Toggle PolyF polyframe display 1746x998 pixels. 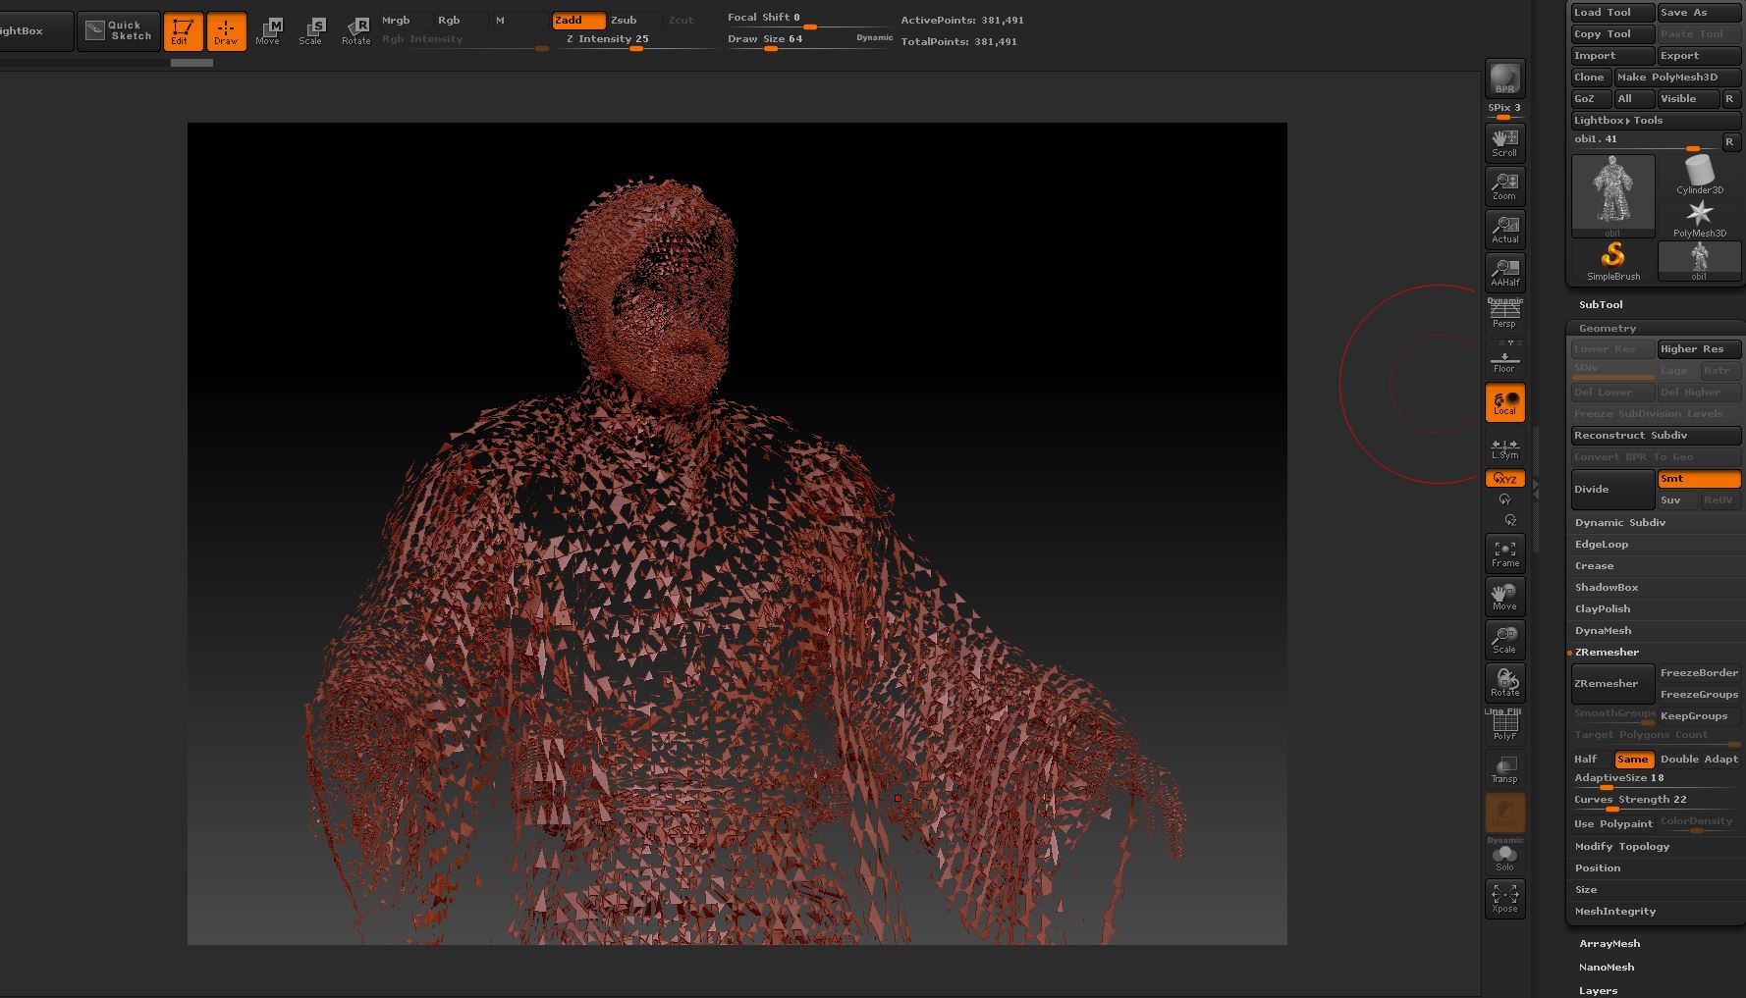point(1504,726)
